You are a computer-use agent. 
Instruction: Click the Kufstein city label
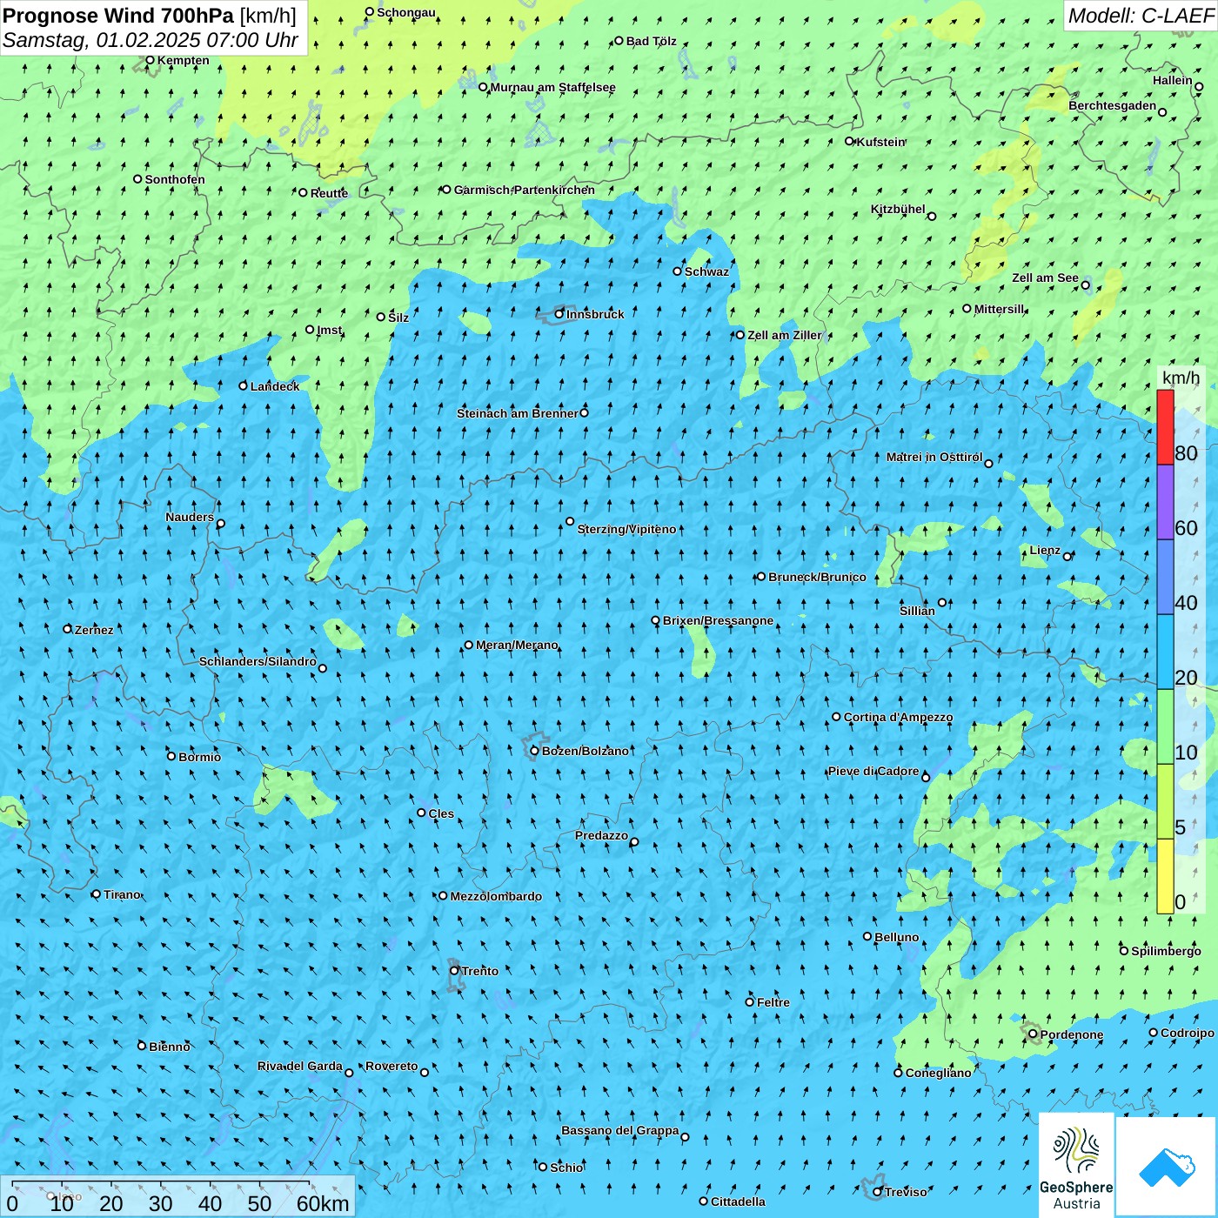(881, 142)
